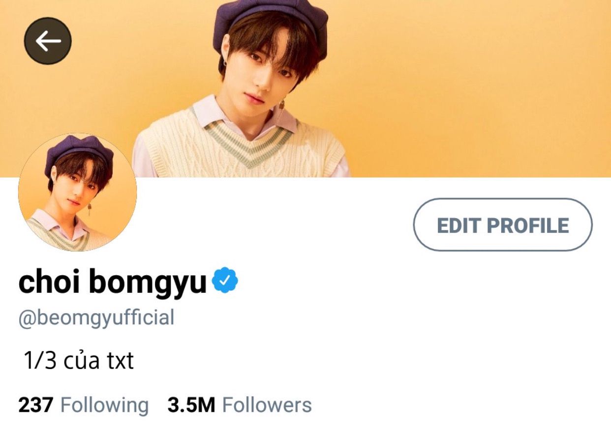Open the 3.5M Followers list

coord(240,405)
